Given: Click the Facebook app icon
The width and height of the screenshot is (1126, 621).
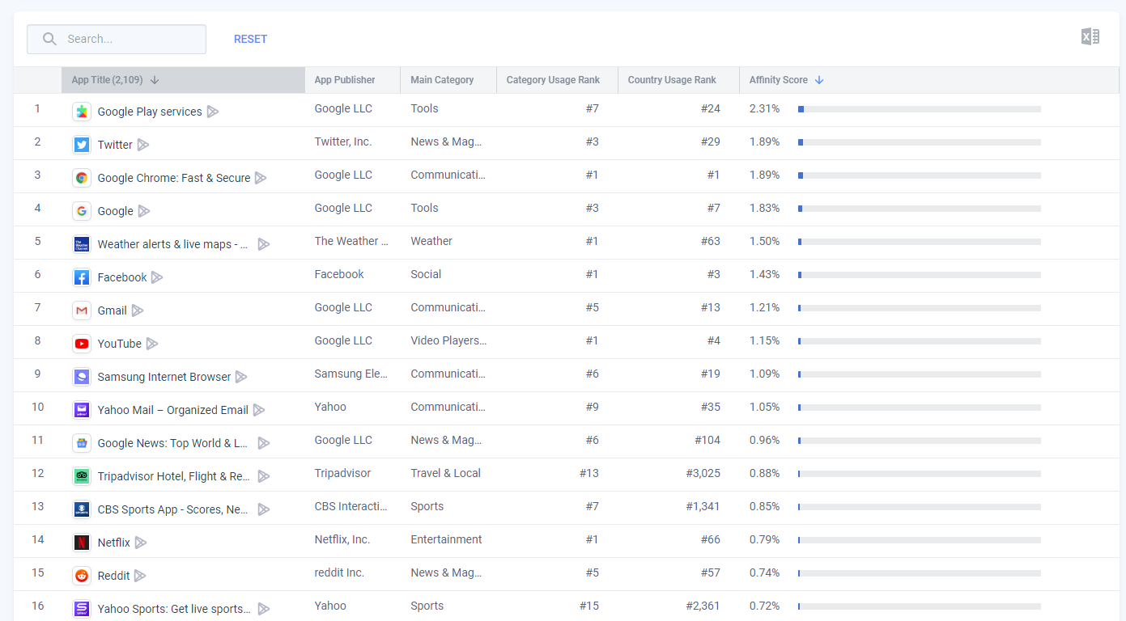Looking at the screenshot, I should 81,277.
